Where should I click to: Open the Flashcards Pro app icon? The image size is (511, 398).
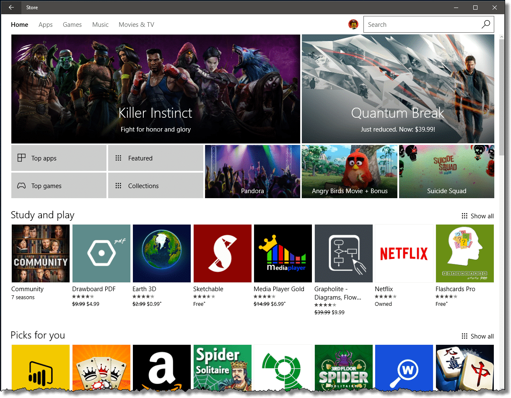pyautogui.click(x=464, y=253)
